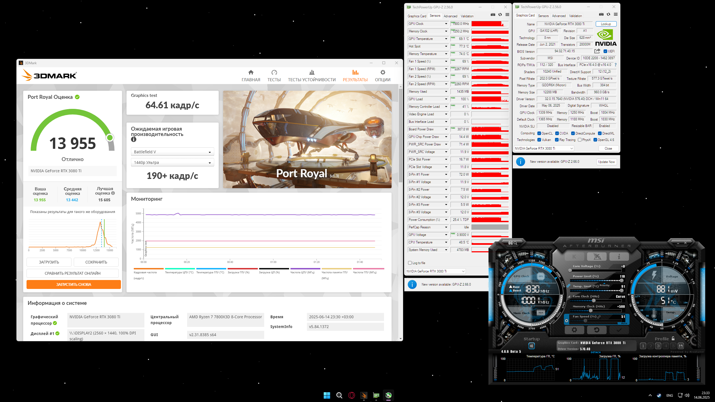Open the 1440p Ультра resolution dropdown
Screen dimensions: 715x402
pos(172,162)
